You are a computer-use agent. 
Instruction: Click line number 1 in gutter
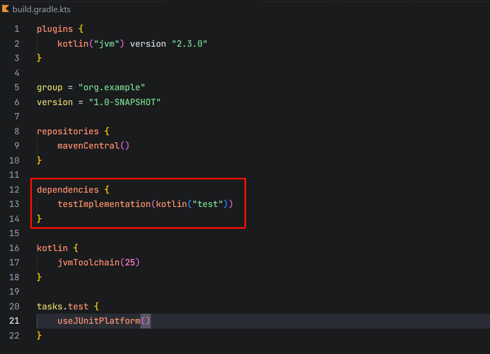pos(17,29)
